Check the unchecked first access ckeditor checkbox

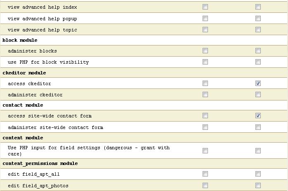point(205,84)
